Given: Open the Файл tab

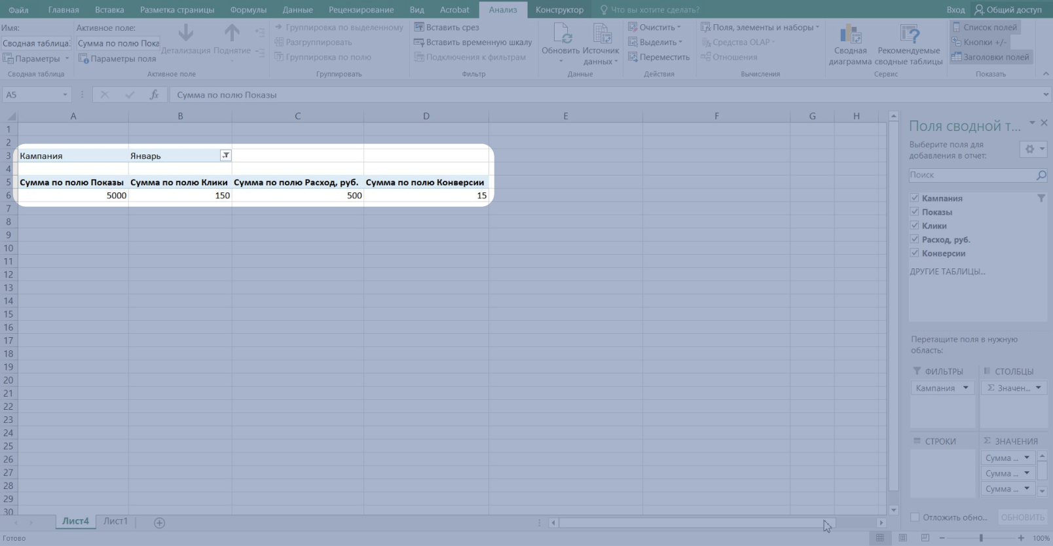Looking at the screenshot, I should 18,10.
